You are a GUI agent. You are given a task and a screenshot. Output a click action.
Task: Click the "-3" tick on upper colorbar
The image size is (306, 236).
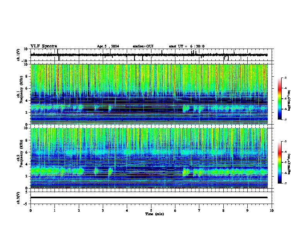click(285, 78)
